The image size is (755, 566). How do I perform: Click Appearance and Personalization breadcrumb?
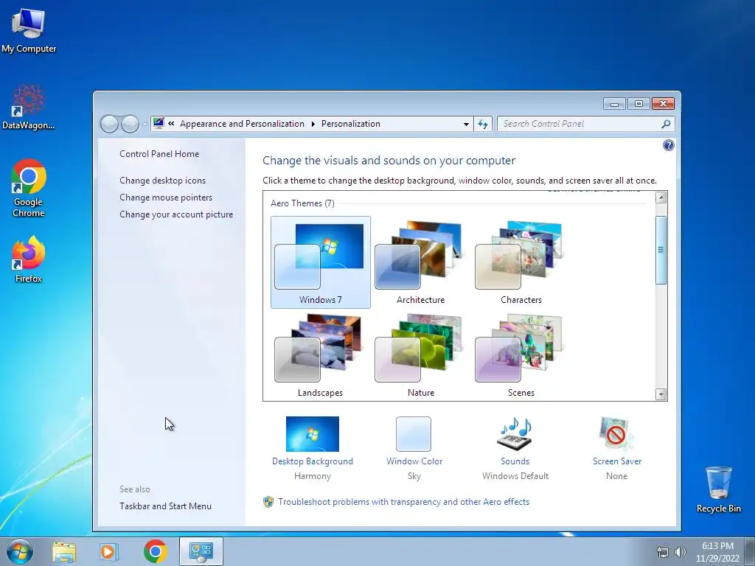click(x=242, y=124)
